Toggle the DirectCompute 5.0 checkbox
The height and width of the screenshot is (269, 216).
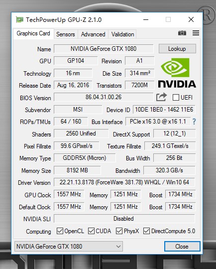(x=146, y=231)
